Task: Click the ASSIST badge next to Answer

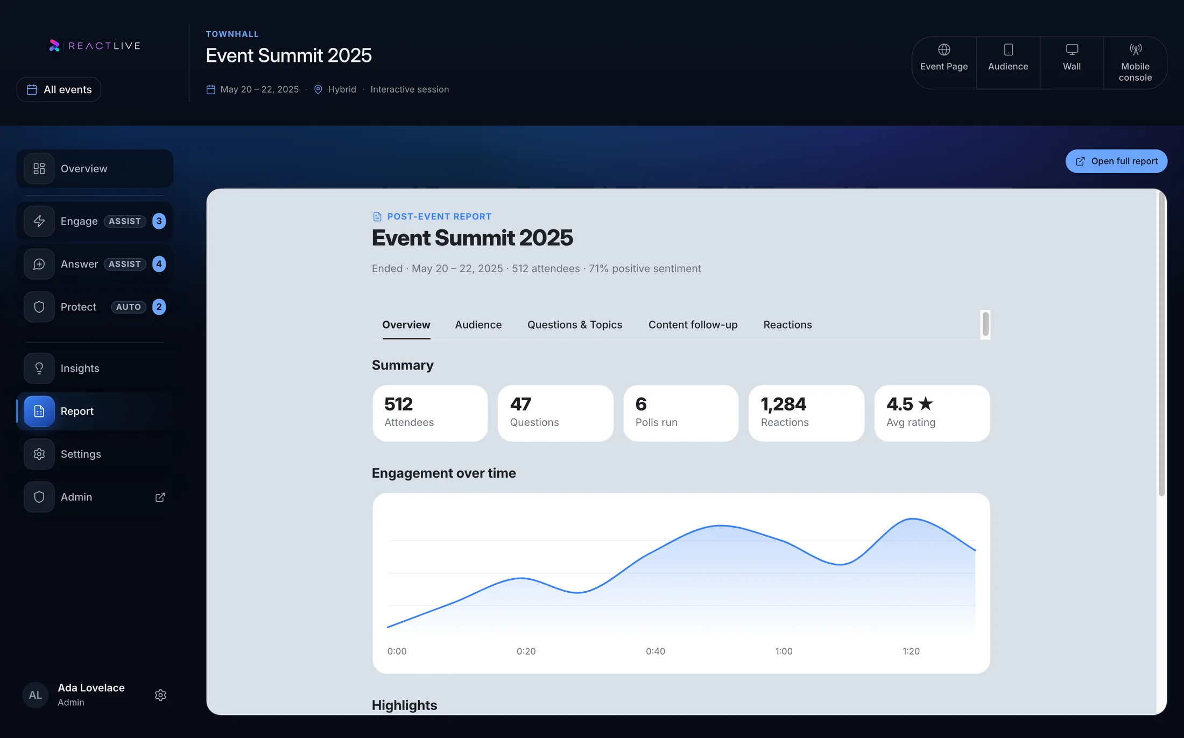Action: point(125,264)
